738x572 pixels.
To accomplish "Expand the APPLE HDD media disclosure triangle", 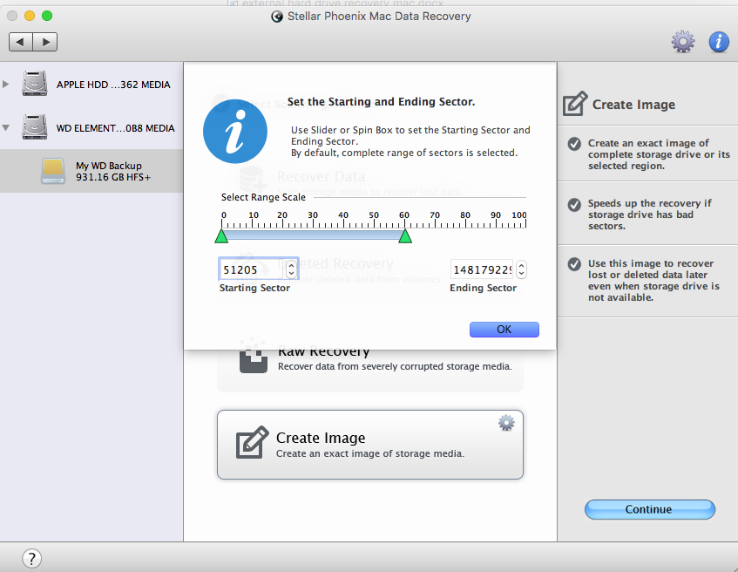I will click(x=5, y=85).
